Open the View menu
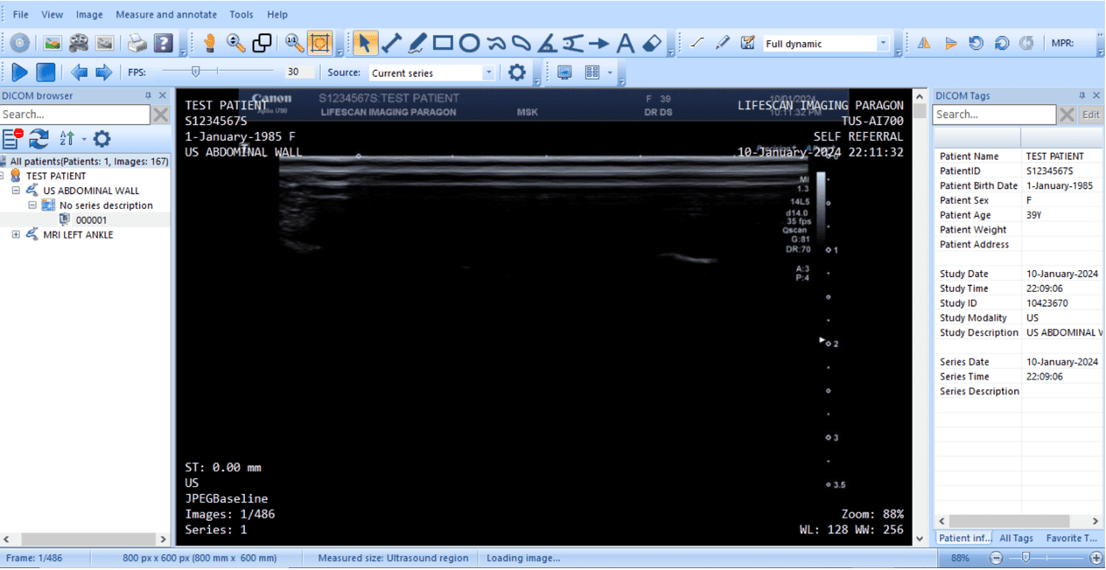This screenshot has height=570, width=1106. 52,15
